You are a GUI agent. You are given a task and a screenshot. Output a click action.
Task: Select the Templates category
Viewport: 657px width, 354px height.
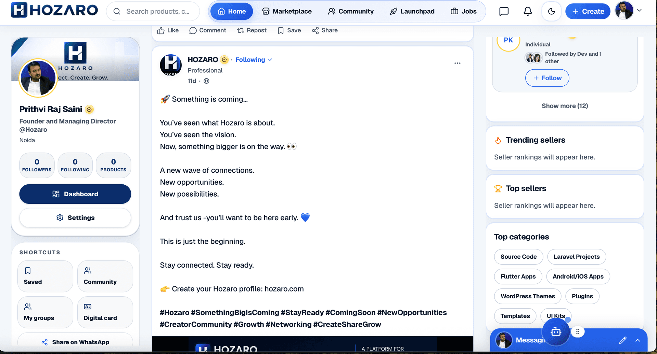515,316
